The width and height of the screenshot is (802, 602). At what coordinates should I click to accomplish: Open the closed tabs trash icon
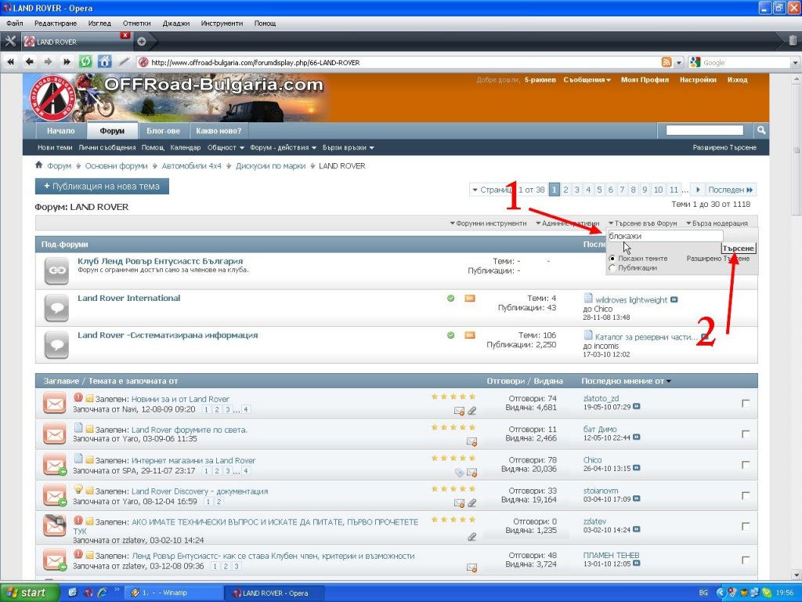(x=793, y=41)
